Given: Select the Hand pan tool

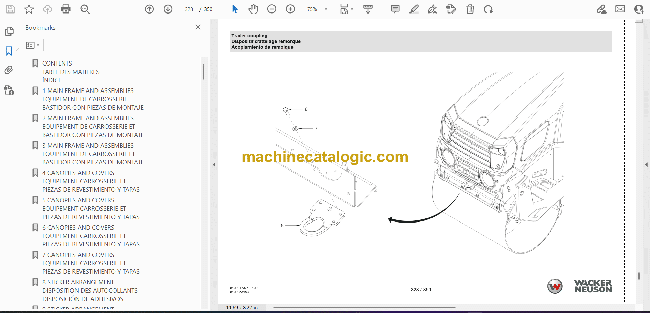Looking at the screenshot, I should [253, 9].
